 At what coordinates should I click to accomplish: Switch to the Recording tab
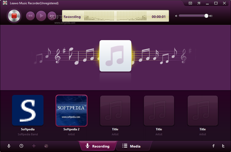97,146
